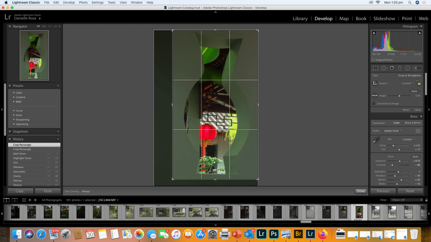Activate the Red Eye Correction tool
This screenshot has height=242, width=431.
point(392,68)
